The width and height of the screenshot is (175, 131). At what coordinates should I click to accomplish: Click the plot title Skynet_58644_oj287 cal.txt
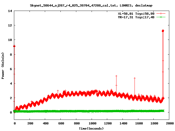91,5
